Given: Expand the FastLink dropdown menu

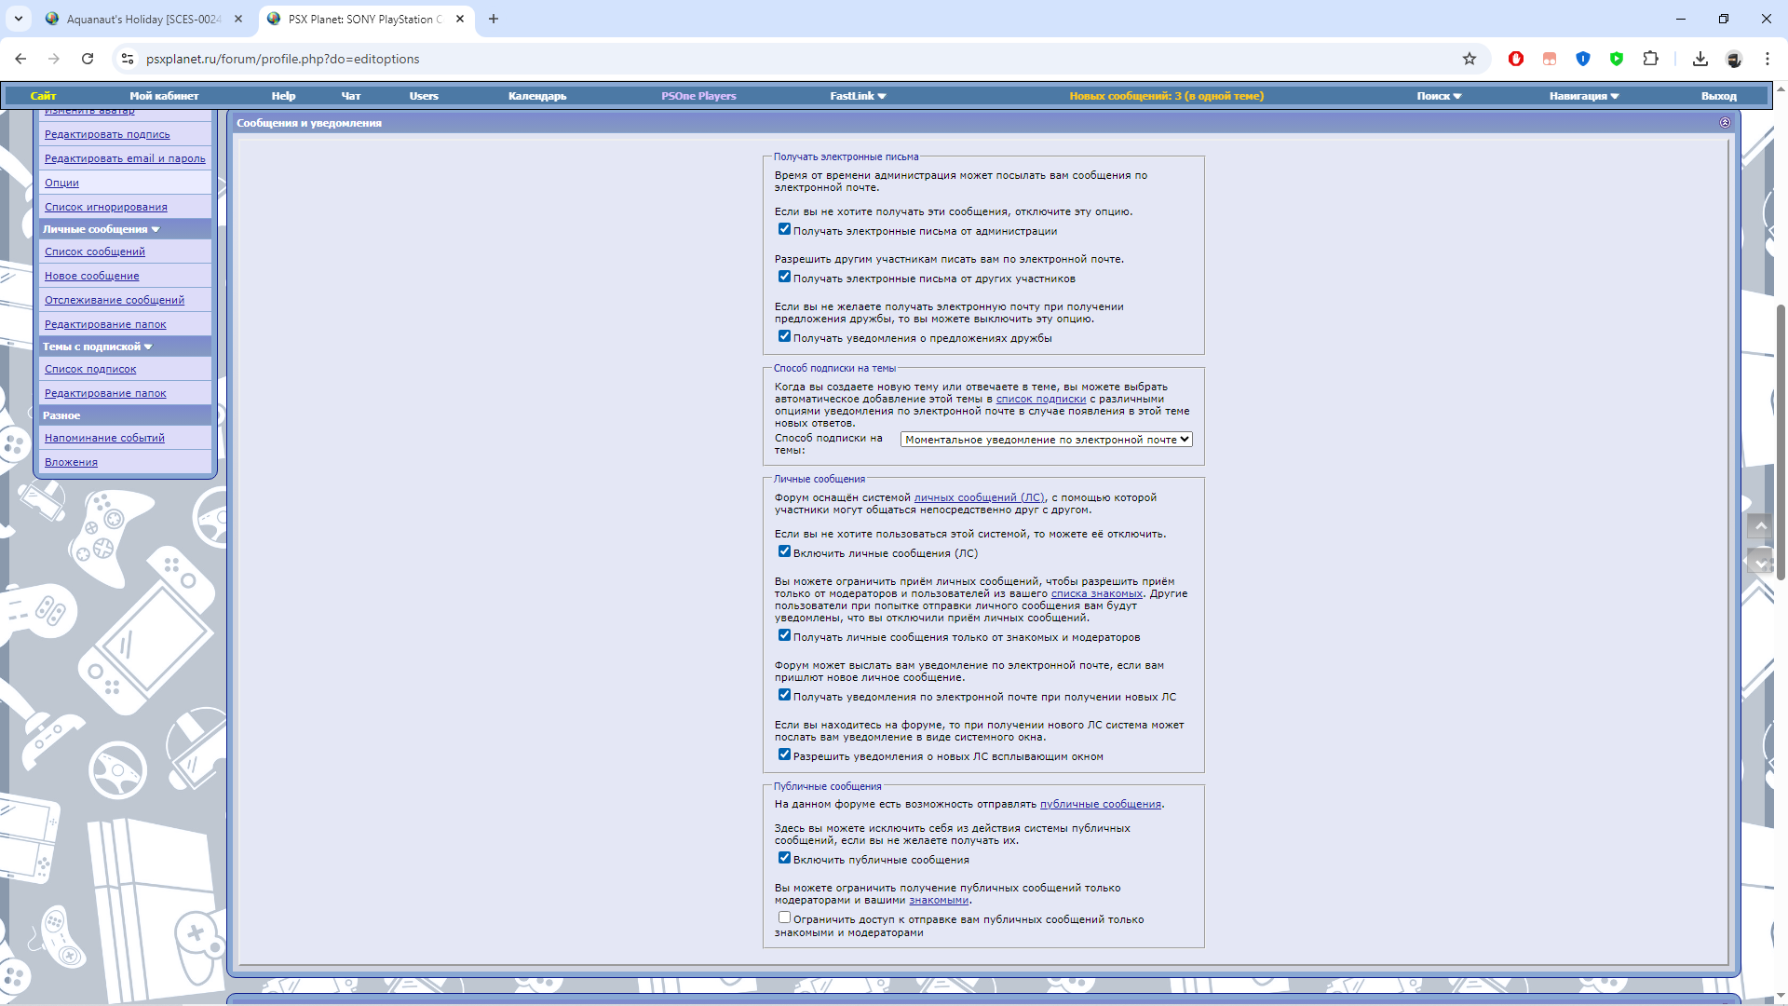Looking at the screenshot, I should point(858,96).
